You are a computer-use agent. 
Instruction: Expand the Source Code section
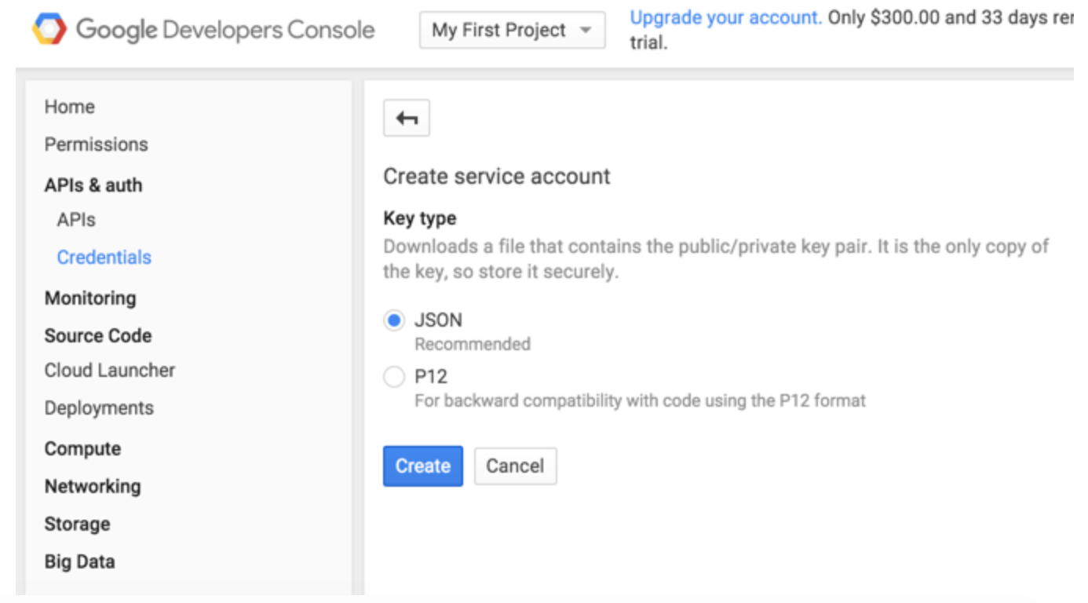(x=98, y=336)
